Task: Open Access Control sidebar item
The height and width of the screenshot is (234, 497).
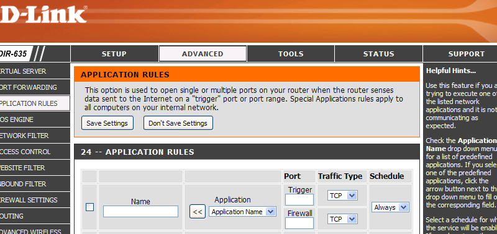Action: click(x=35, y=152)
